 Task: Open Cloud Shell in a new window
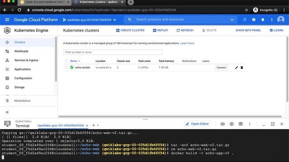(273, 124)
